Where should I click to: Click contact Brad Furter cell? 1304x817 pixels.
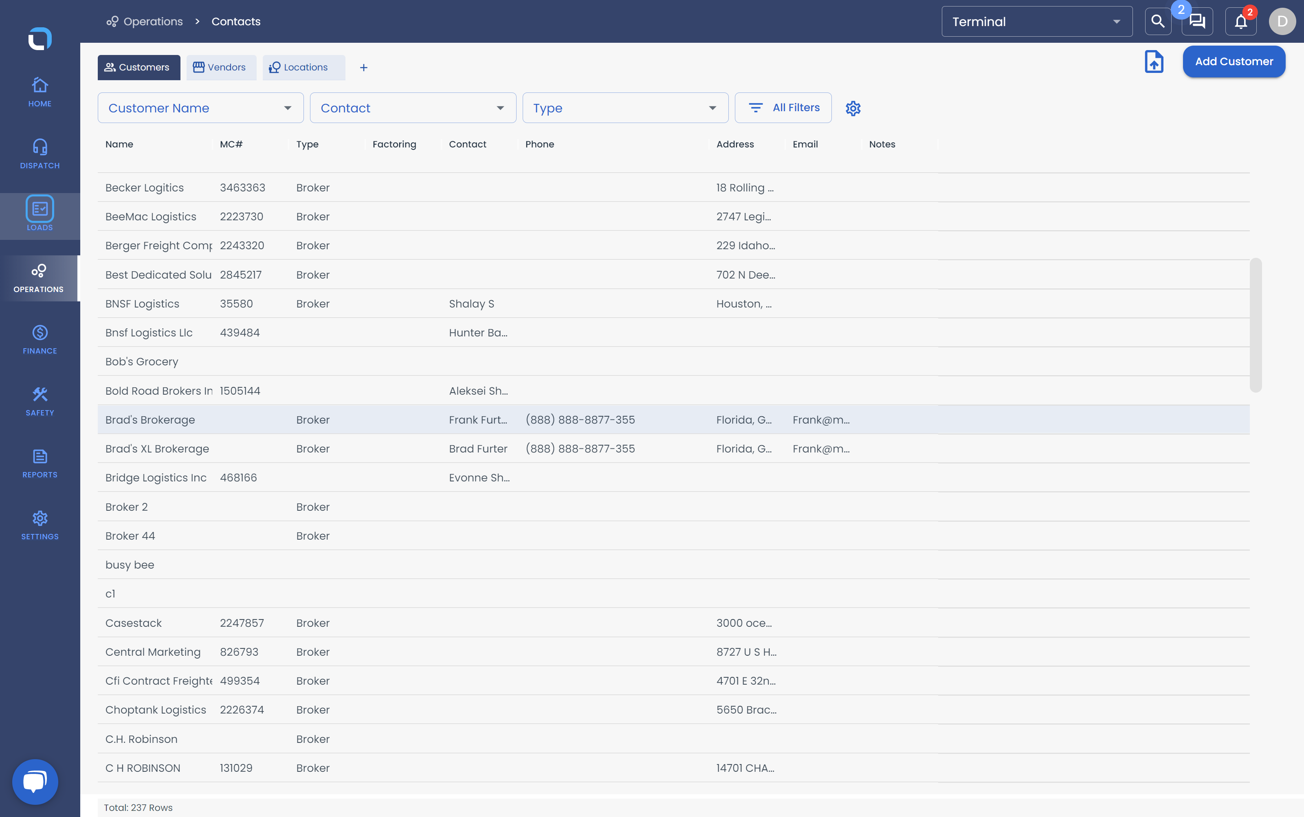[x=478, y=449]
